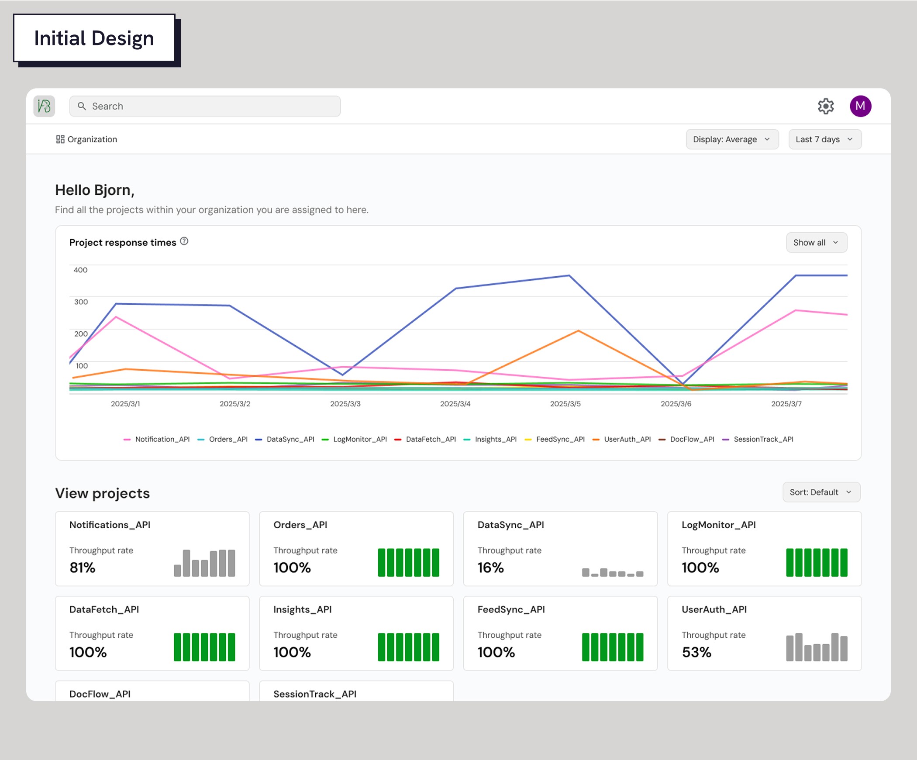Go to the Organization breadcrumb tab
The height and width of the screenshot is (760, 917).
[92, 139]
